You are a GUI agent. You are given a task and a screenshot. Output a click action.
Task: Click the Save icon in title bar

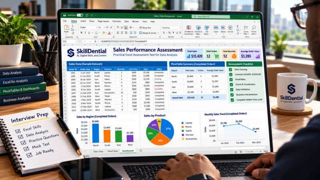64,15
